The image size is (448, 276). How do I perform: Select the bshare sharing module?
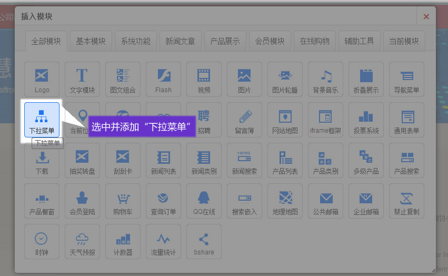point(204,241)
